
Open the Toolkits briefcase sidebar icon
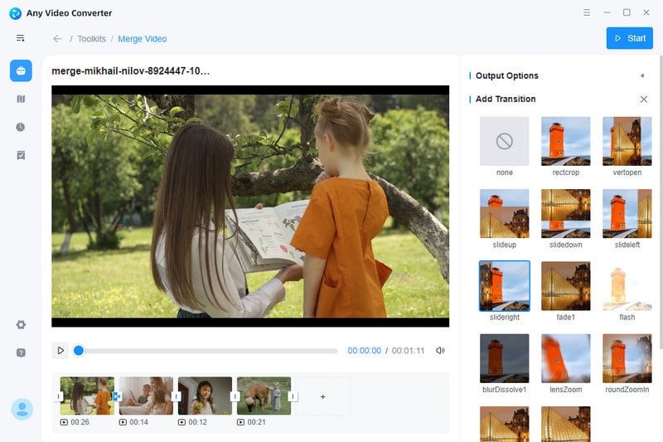(21, 70)
